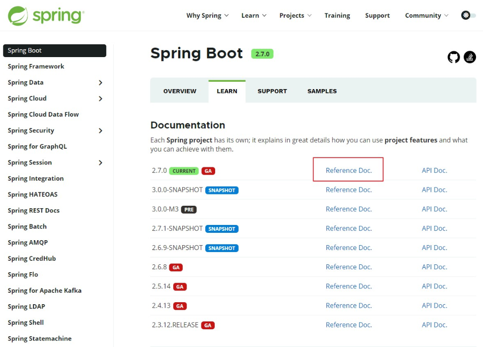Expand the Spring Data chevron
Image resolution: width=483 pixels, height=347 pixels.
100,83
